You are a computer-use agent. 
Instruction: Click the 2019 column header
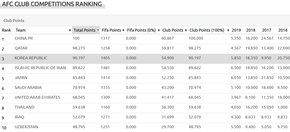pos(236,30)
